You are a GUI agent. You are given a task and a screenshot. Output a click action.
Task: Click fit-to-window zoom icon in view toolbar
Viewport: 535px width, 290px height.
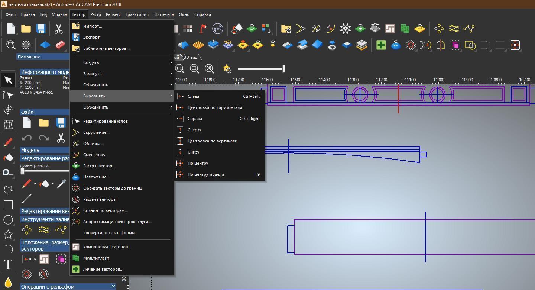(209, 68)
